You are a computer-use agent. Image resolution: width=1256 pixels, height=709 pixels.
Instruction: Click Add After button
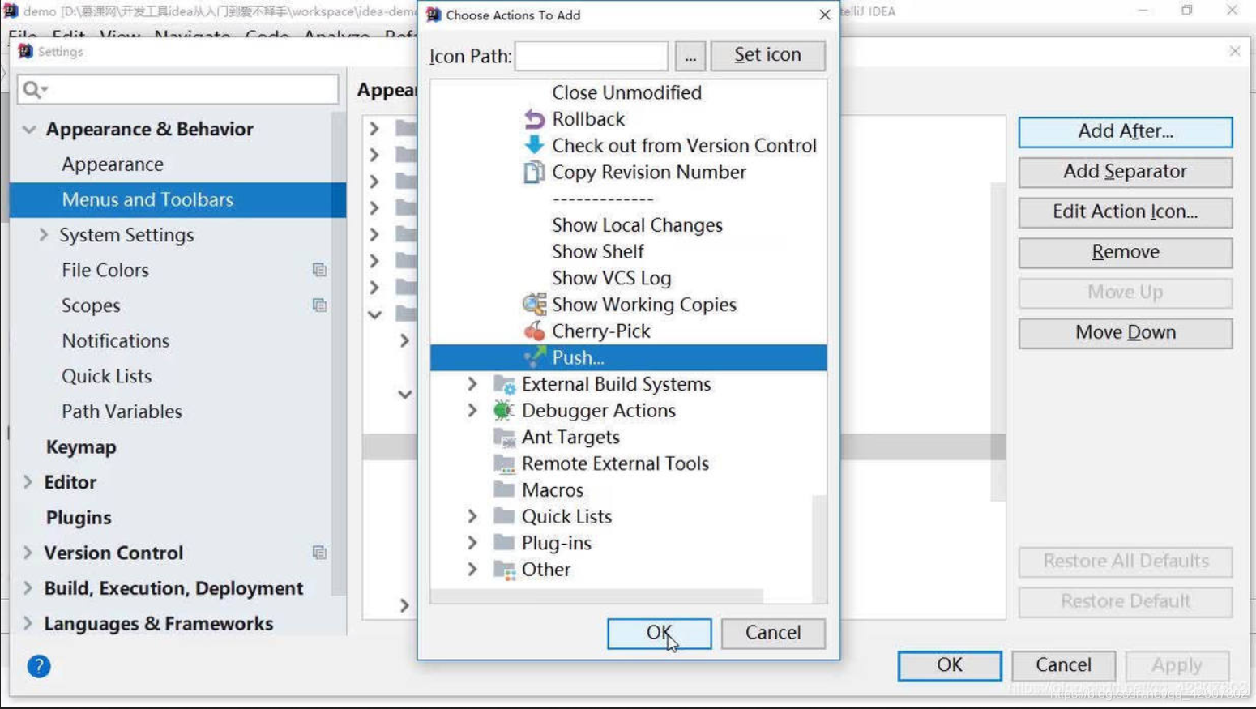[1126, 131]
